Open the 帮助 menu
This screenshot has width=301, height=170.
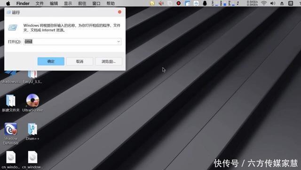click(111, 3)
